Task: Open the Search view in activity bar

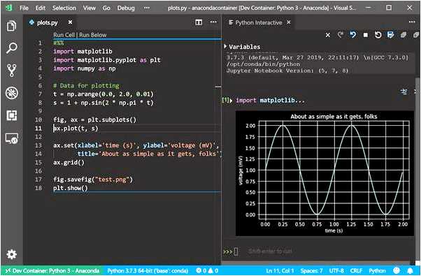Action: point(11,48)
